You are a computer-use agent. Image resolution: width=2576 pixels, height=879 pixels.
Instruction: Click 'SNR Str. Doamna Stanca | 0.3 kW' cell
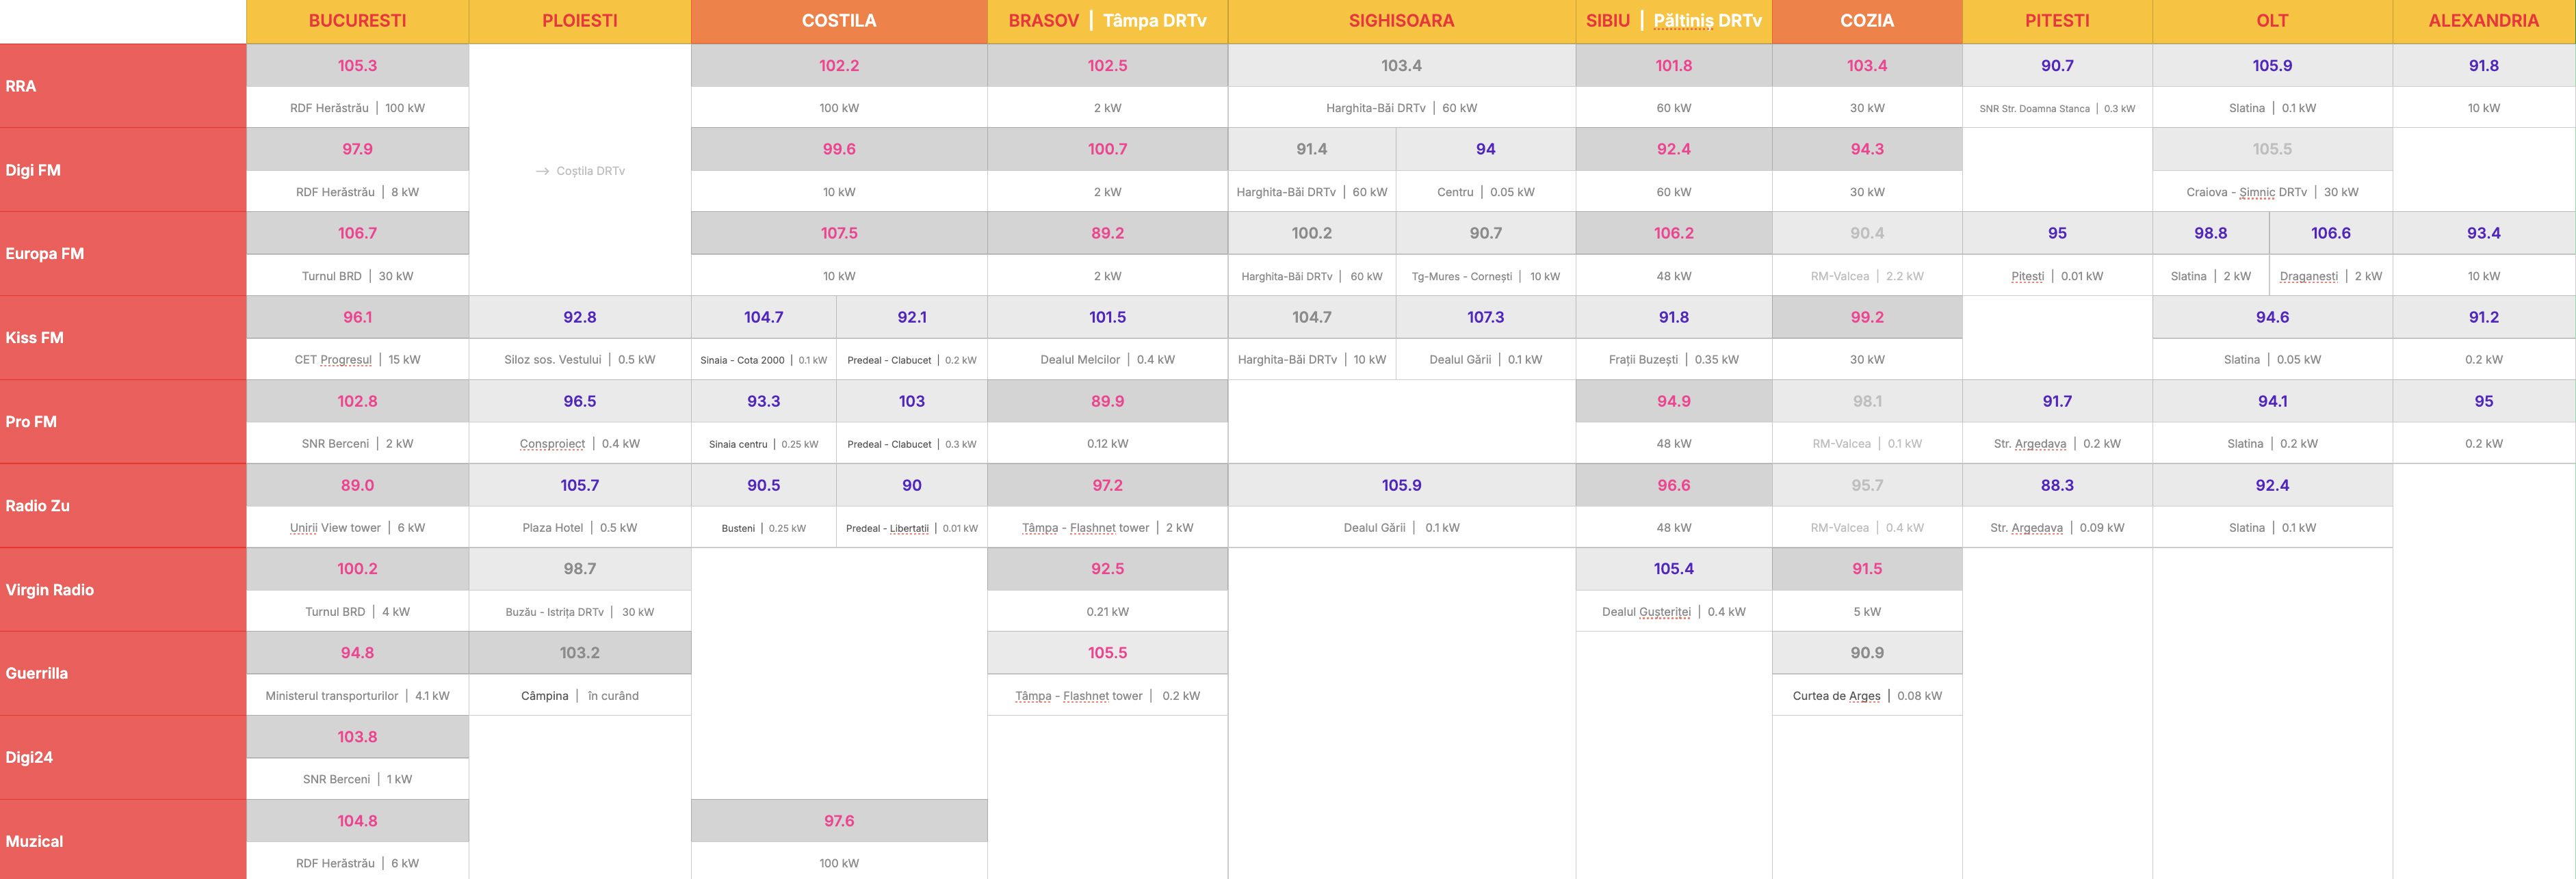tap(2057, 108)
